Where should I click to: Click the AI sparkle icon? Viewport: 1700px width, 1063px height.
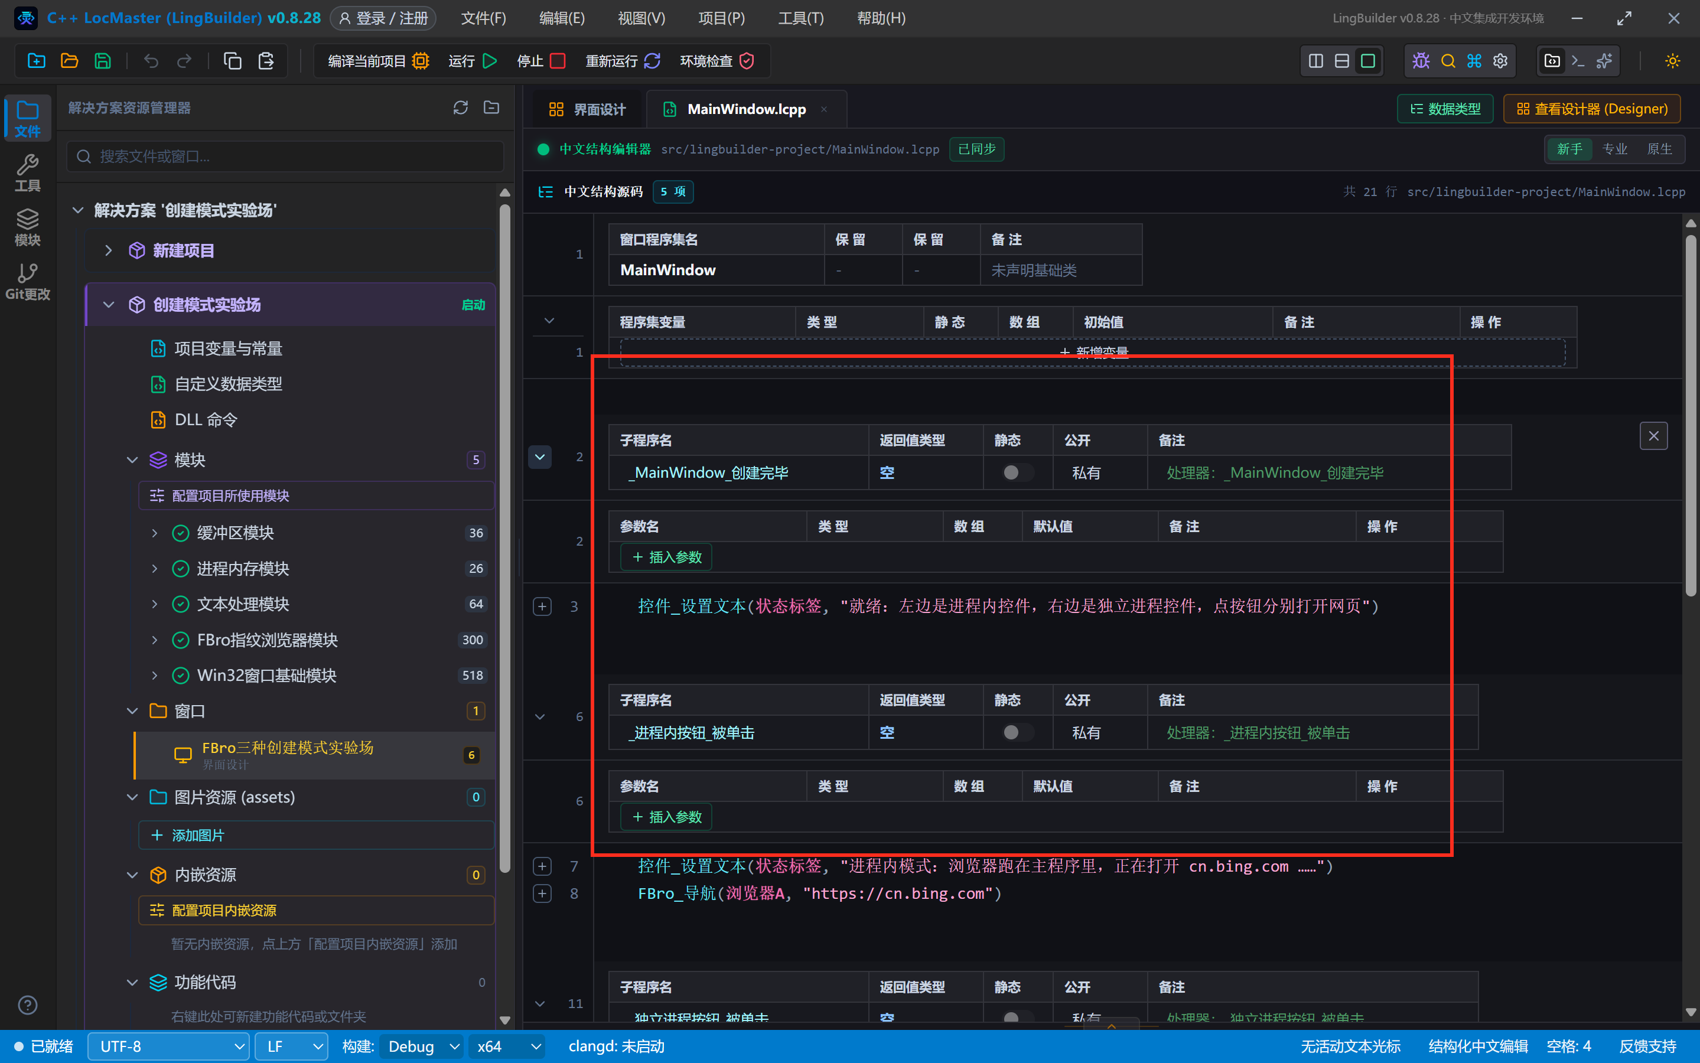coord(1604,61)
